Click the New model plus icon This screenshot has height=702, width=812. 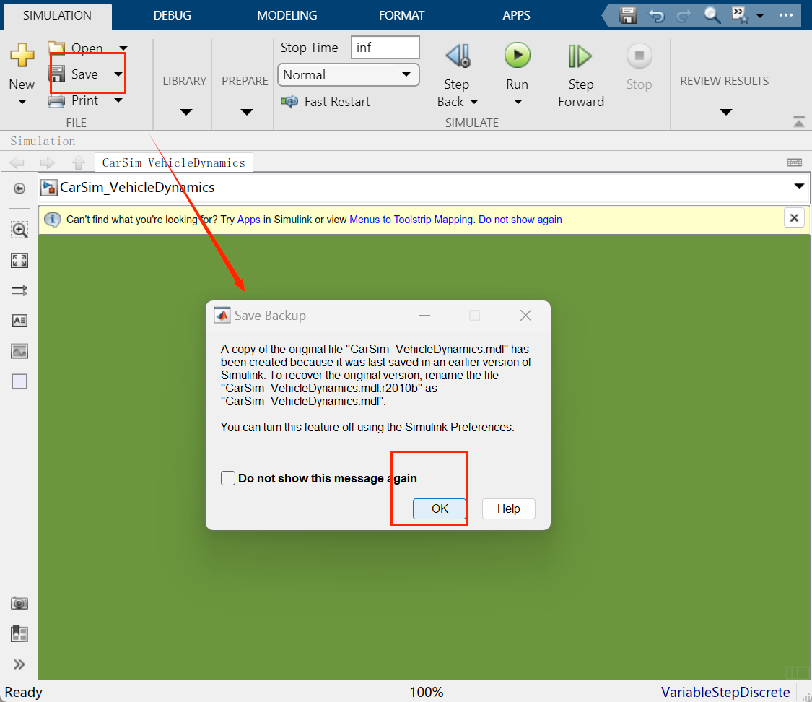[22, 54]
